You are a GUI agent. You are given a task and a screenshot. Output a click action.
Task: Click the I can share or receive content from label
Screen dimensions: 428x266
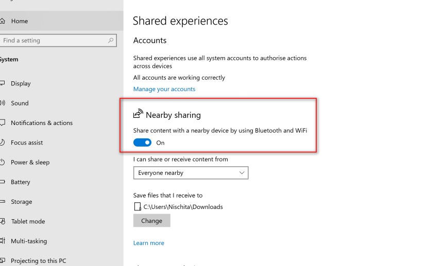180,159
